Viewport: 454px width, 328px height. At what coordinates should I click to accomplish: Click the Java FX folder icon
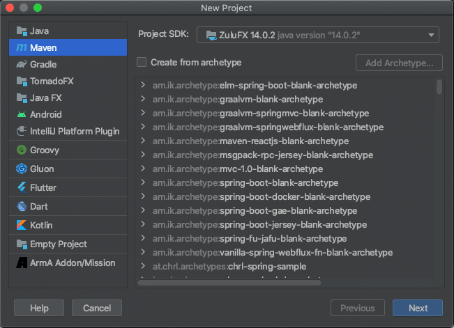point(22,97)
